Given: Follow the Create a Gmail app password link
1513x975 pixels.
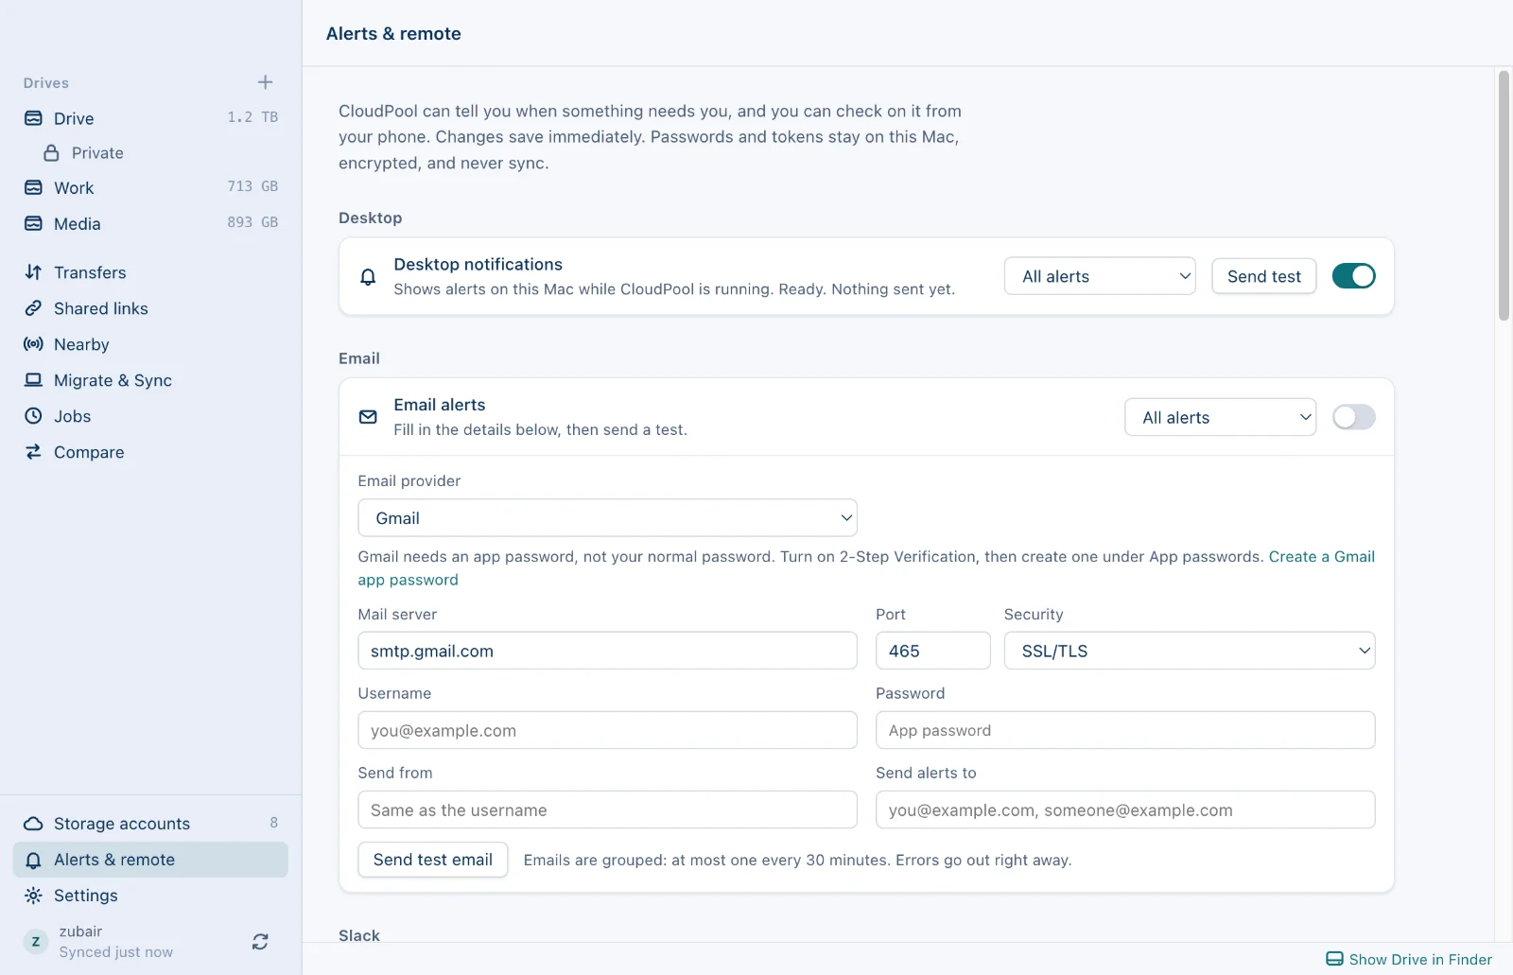Looking at the screenshot, I should [x=1321, y=556].
